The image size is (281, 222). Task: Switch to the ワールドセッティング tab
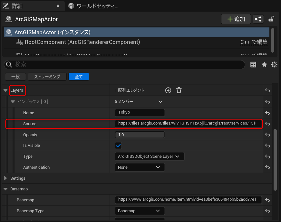pos(93,6)
